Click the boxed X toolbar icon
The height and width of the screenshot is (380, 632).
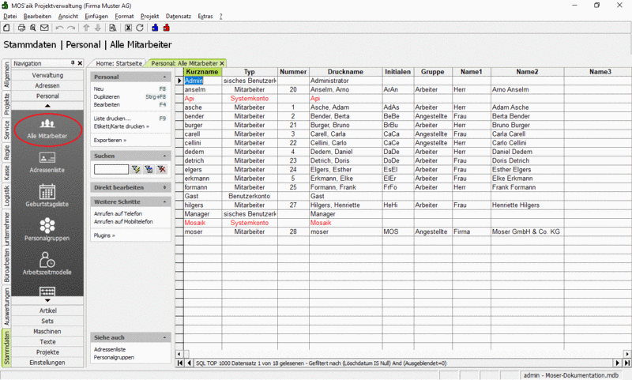point(128,28)
